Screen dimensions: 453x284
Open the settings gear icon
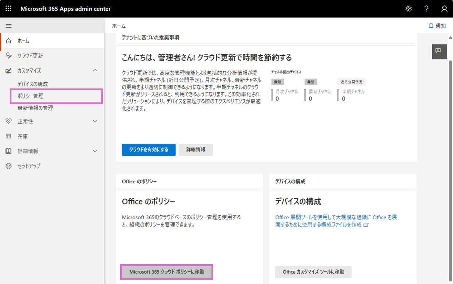tap(409, 9)
